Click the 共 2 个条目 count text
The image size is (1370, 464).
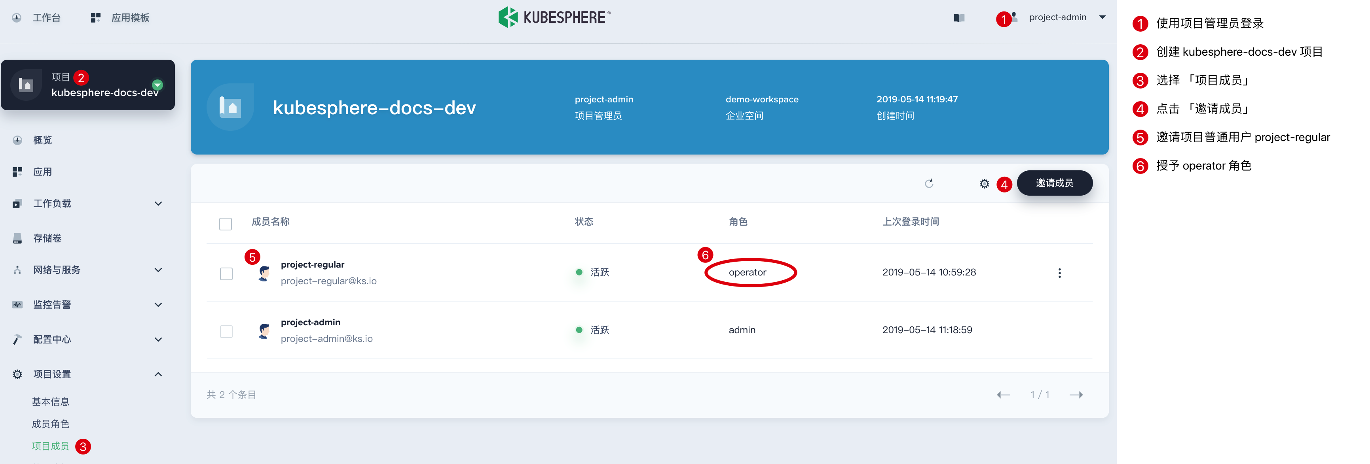tap(231, 394)
